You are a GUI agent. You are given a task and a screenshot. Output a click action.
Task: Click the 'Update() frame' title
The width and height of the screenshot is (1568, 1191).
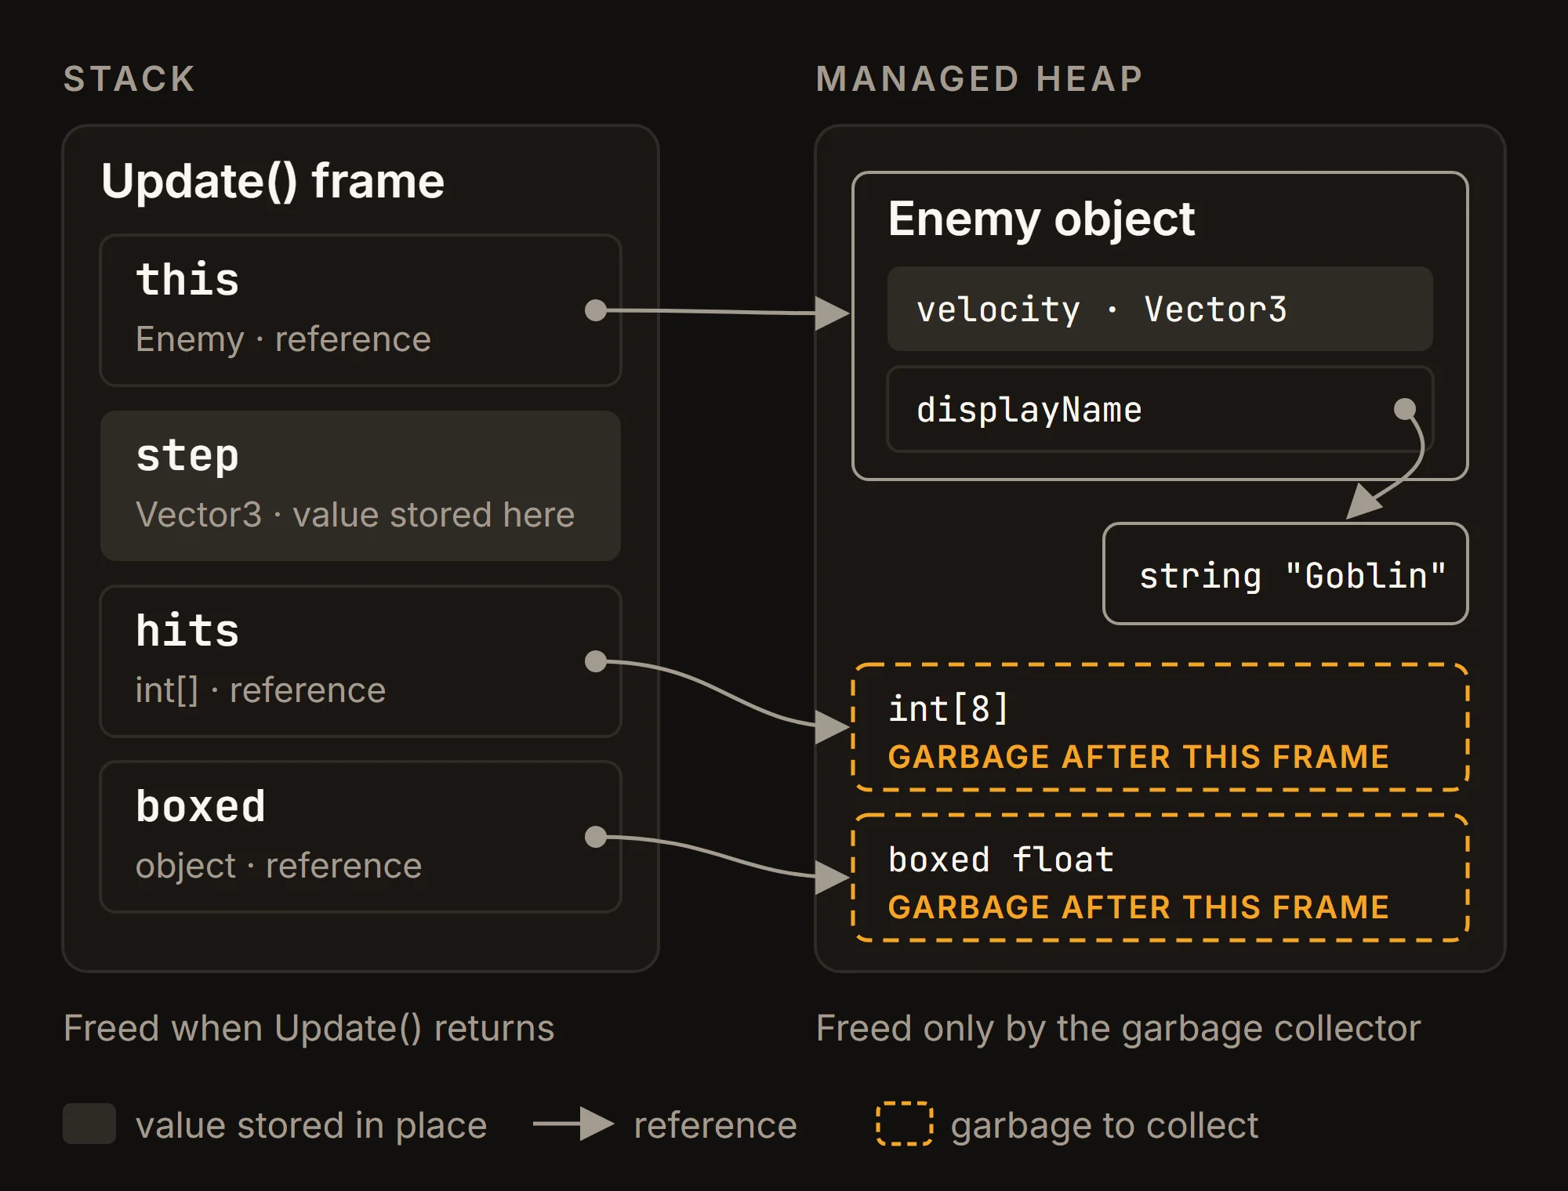(273, 182)
